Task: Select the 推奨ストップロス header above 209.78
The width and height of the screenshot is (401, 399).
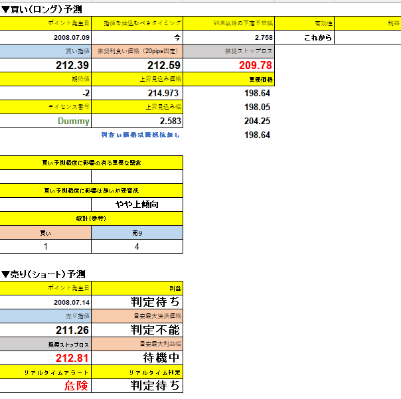Action: 228,51
